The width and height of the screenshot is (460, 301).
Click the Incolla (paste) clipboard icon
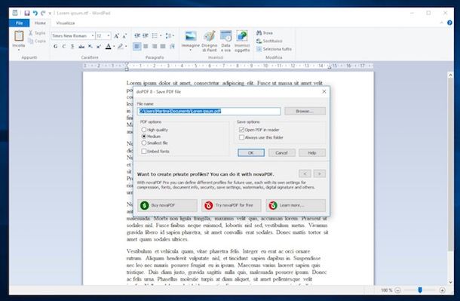point(19,35)
